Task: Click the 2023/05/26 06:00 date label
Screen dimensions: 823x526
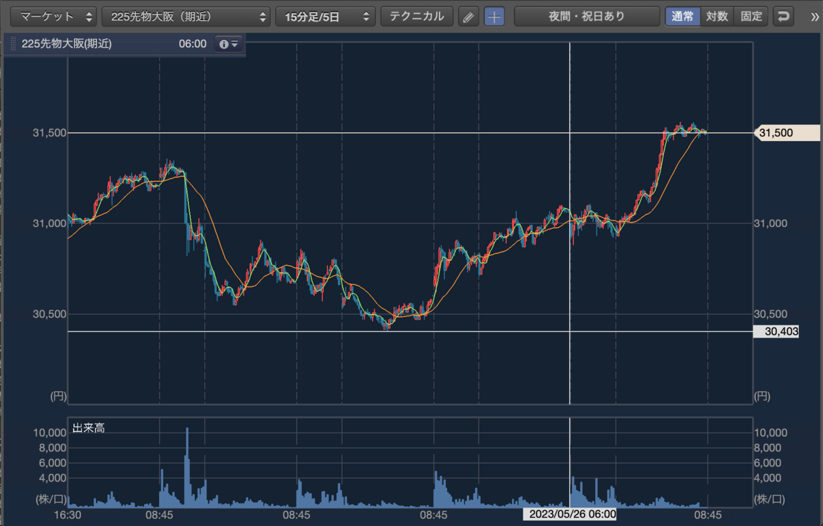Action: pos(570,514)
